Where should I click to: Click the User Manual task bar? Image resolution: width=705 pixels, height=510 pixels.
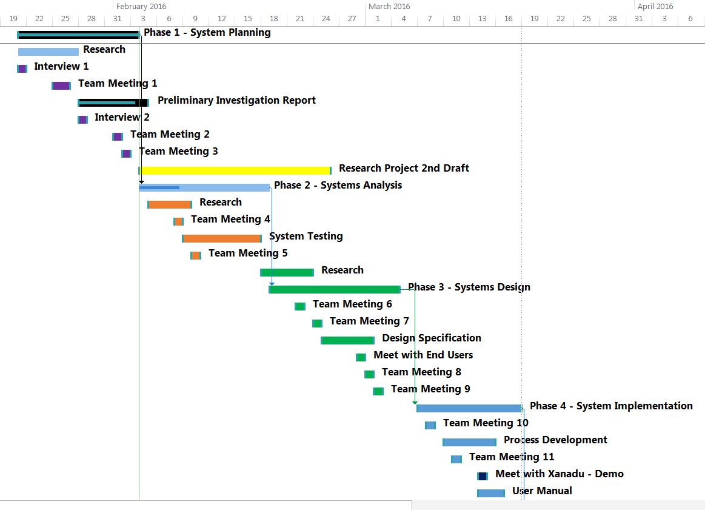click(x=491, y=493)
